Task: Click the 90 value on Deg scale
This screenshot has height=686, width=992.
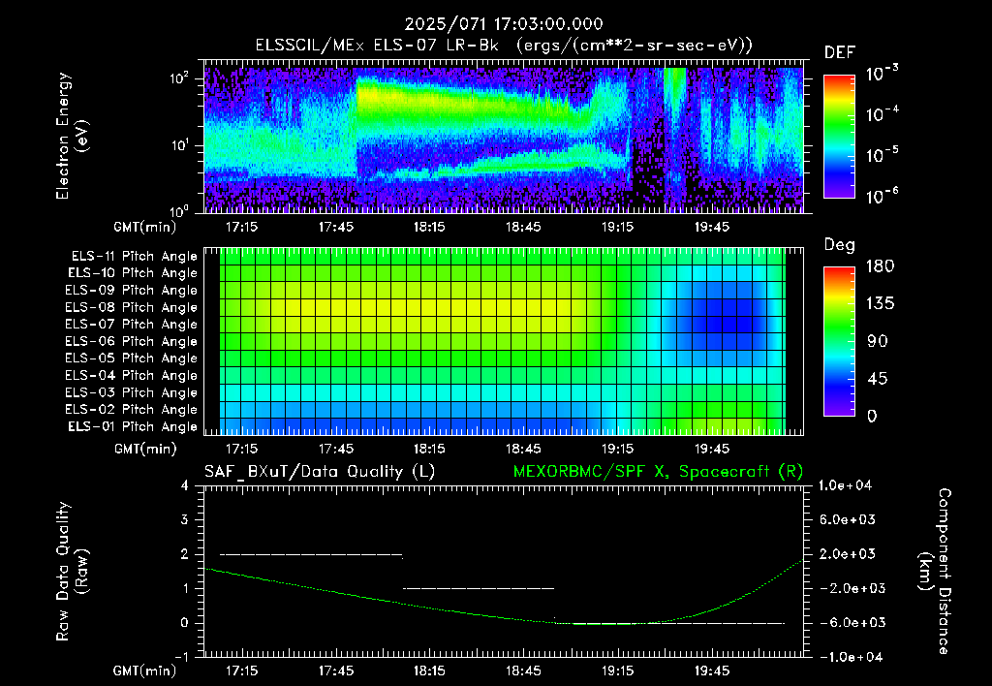Action: 878,341
